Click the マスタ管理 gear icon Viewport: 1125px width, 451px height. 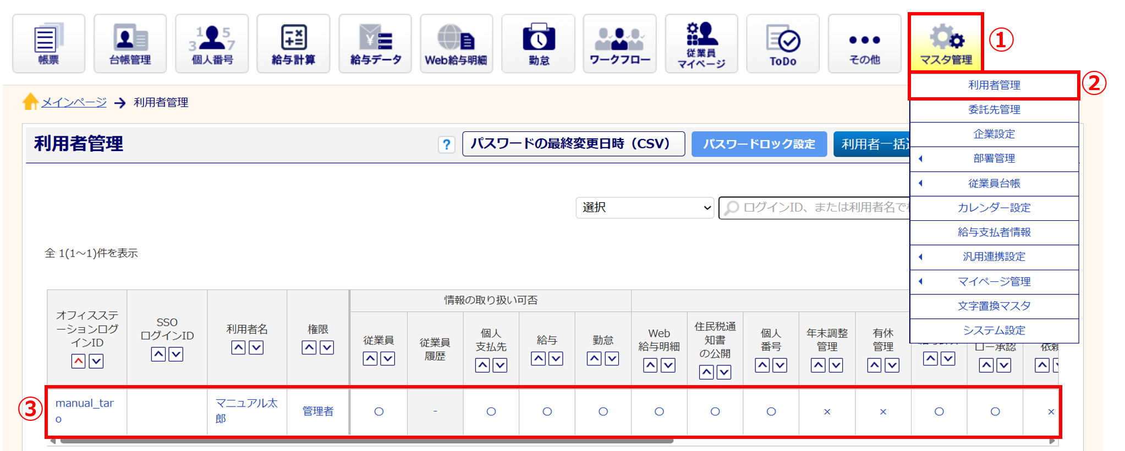[x=946, y=43]
